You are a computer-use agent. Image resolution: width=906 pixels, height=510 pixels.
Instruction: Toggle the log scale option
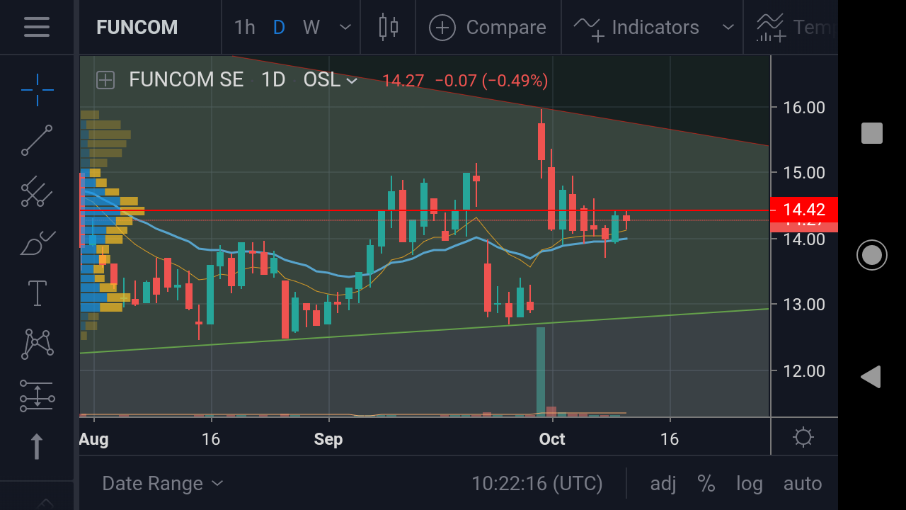pyautogui.click(x=750, y=484)
